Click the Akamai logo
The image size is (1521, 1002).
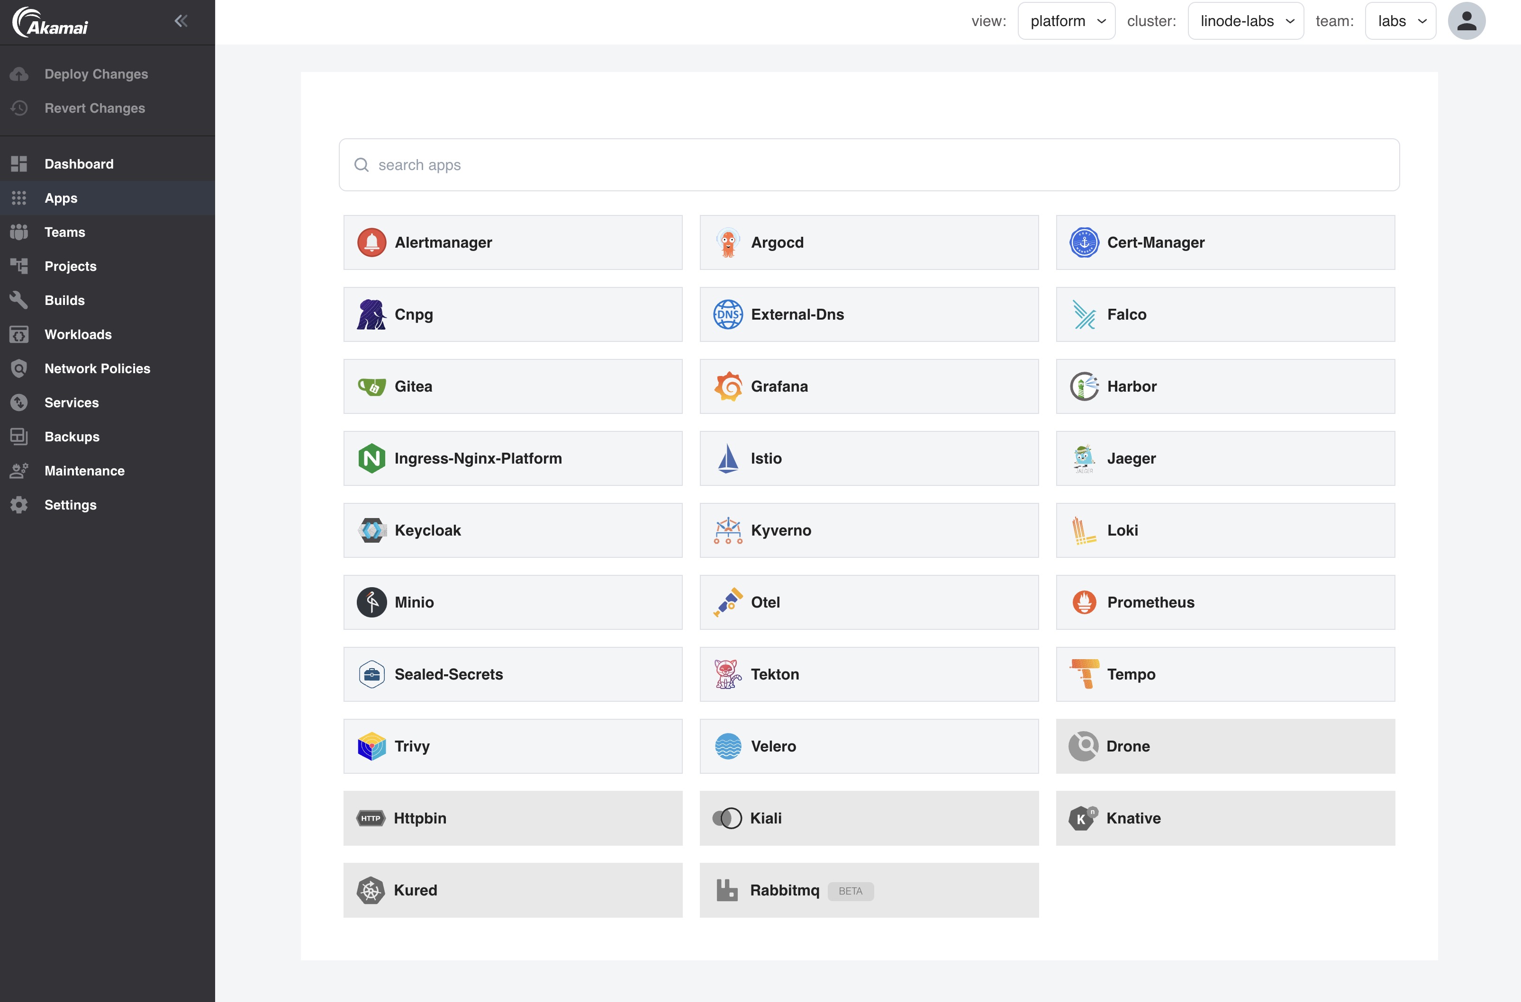(50, 22)
